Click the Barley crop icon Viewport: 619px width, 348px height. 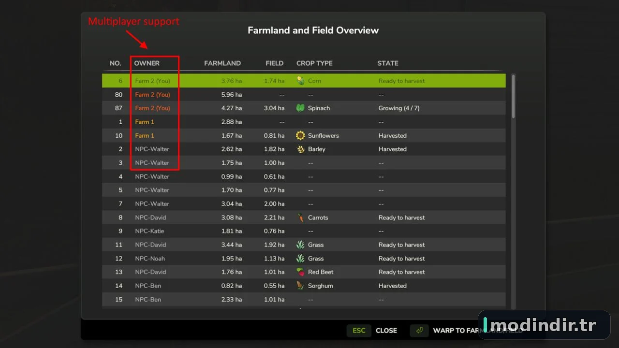(300, 149)
